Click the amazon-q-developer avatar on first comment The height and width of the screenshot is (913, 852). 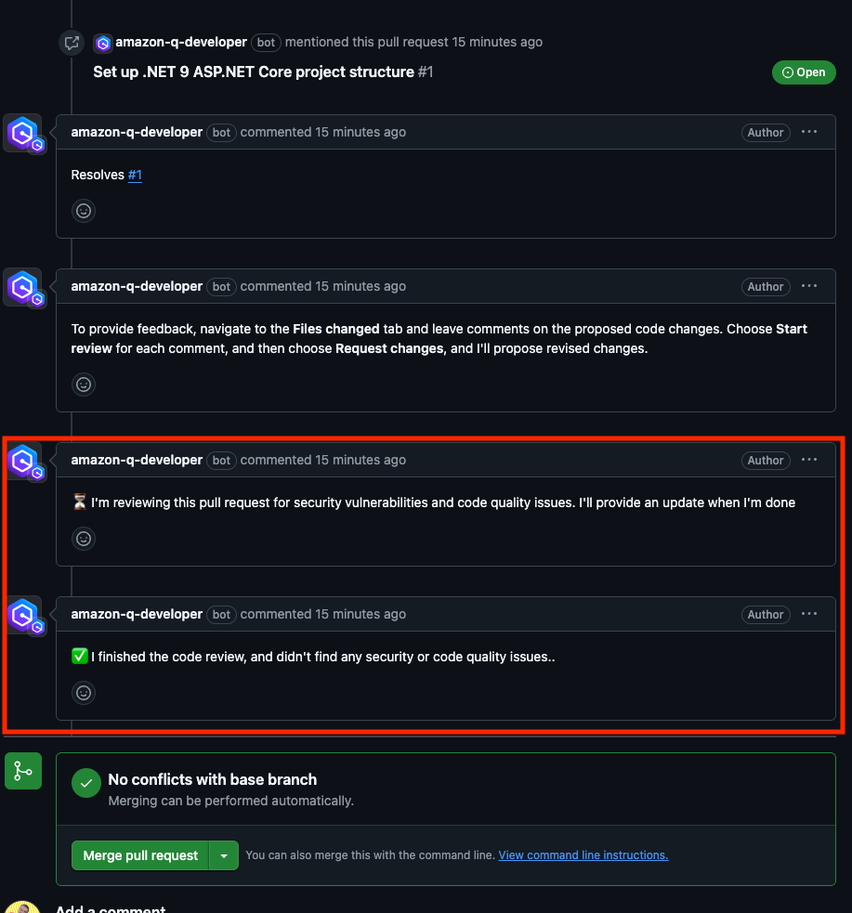(x=22, y=134)
